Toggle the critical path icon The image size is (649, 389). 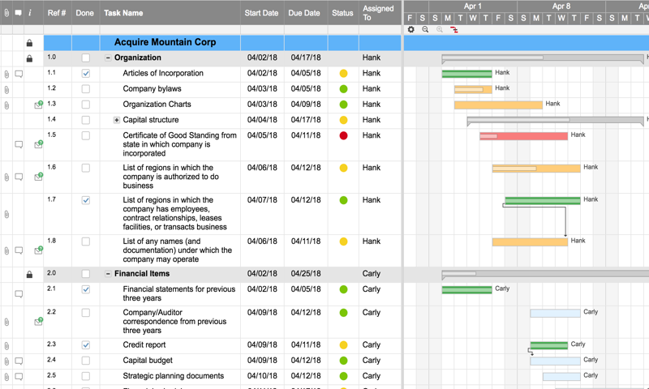pyautogui.click(x=454, y=30)
